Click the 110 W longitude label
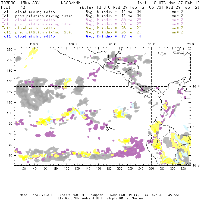The width and height of the screenshot is (201, 201). coord(34,44)
